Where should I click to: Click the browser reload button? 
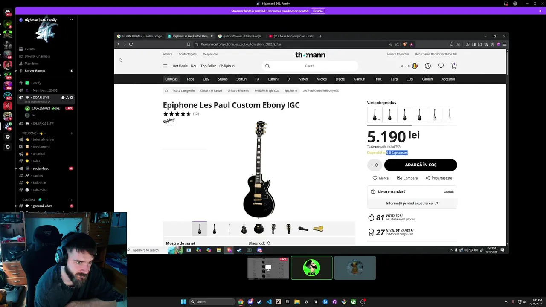131,44
